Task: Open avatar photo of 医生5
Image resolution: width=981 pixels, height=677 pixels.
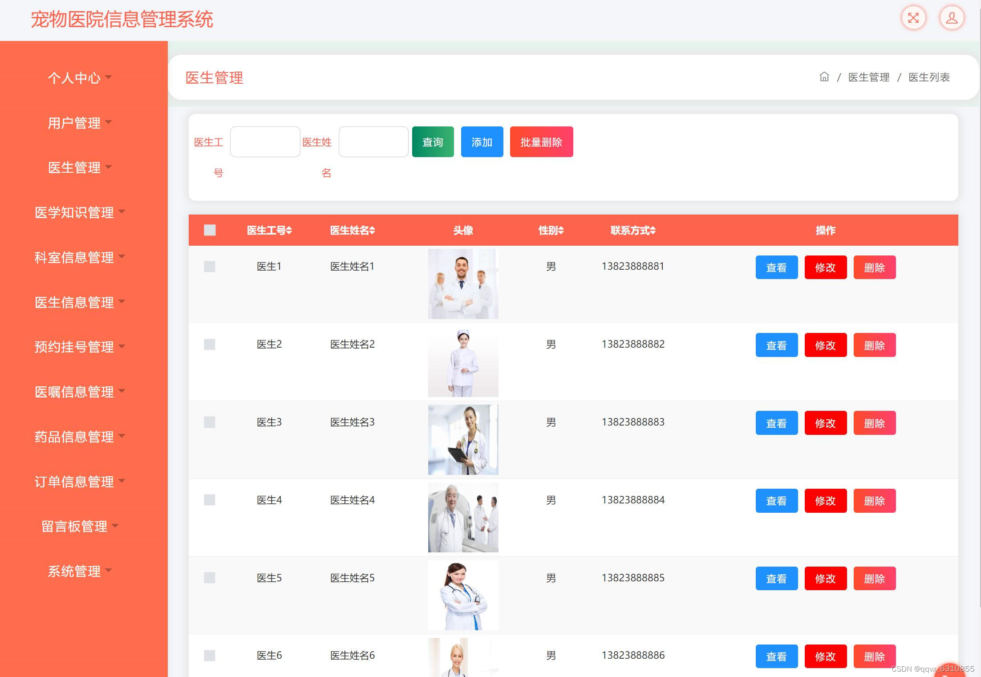Action: [x=463, y=595]
